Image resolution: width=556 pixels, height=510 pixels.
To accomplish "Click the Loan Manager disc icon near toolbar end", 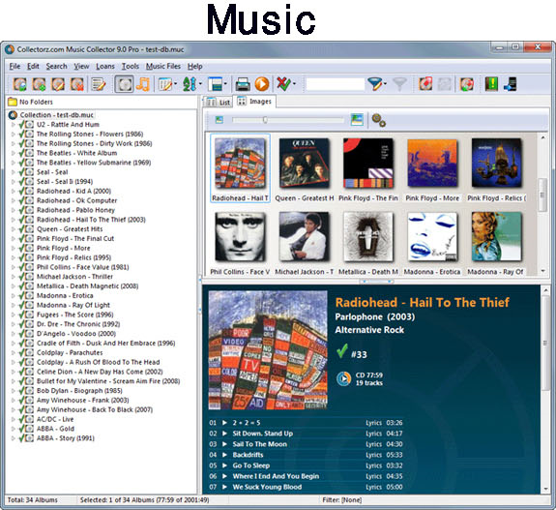I will (x=467, y=84).
